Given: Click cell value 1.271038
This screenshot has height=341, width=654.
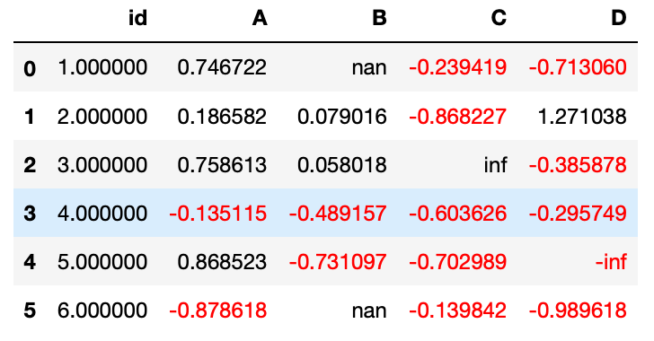Looking at the screenshot, I should point(582,117).
